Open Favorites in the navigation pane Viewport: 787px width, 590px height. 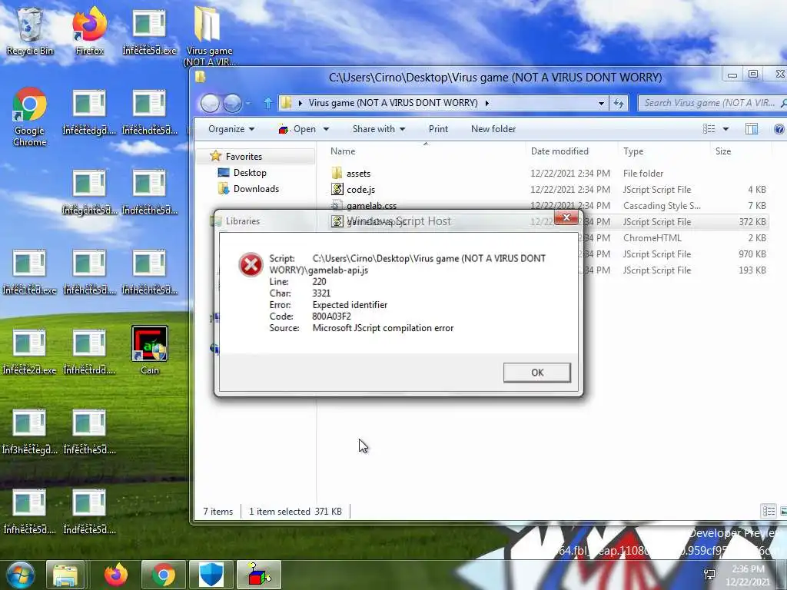click(244, 156)
